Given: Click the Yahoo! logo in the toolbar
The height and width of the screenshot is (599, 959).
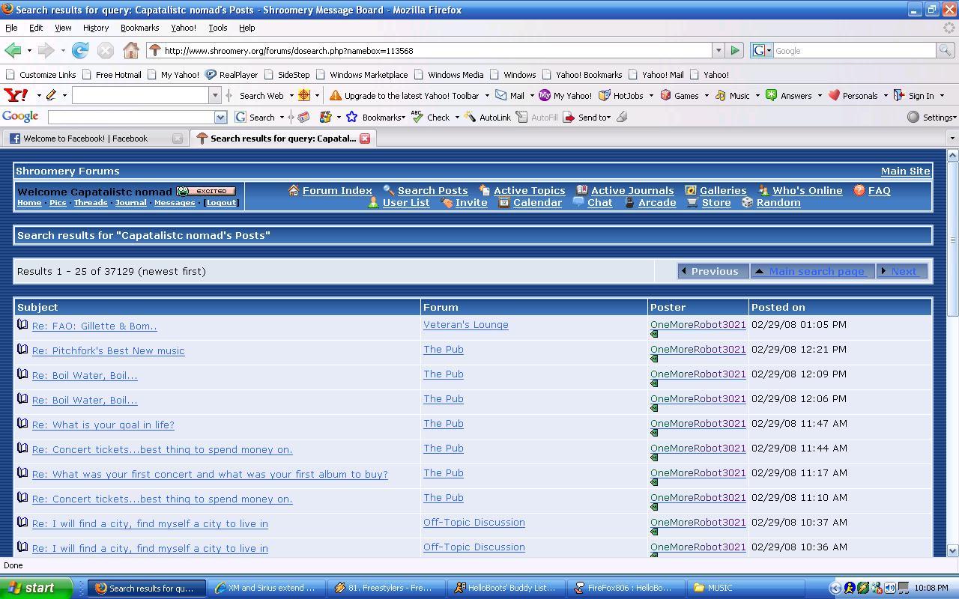Looking at the screenshot, I should (x=16, y=95).
